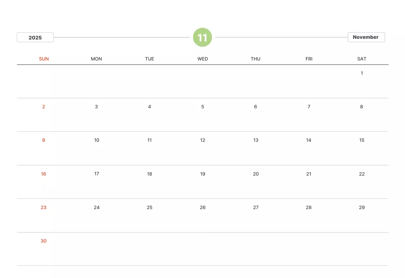Choose Friday the 21st

[309, 174]
